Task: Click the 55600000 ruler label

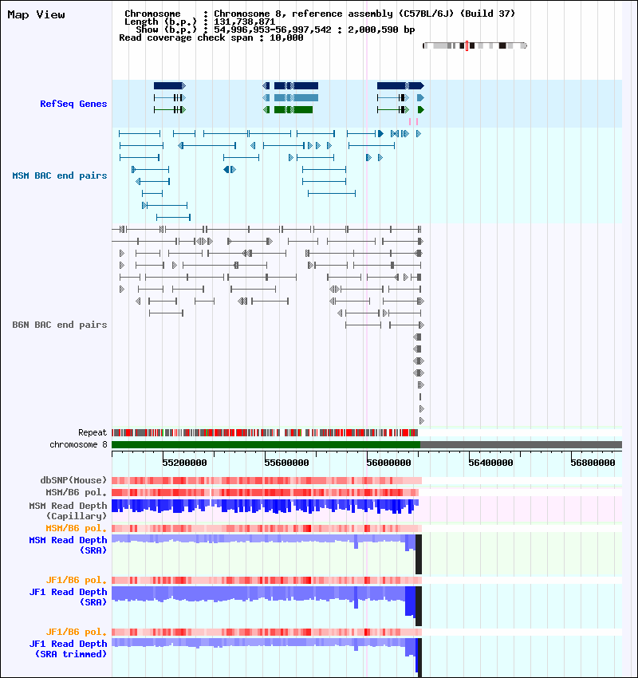Action: click(286, 463)
